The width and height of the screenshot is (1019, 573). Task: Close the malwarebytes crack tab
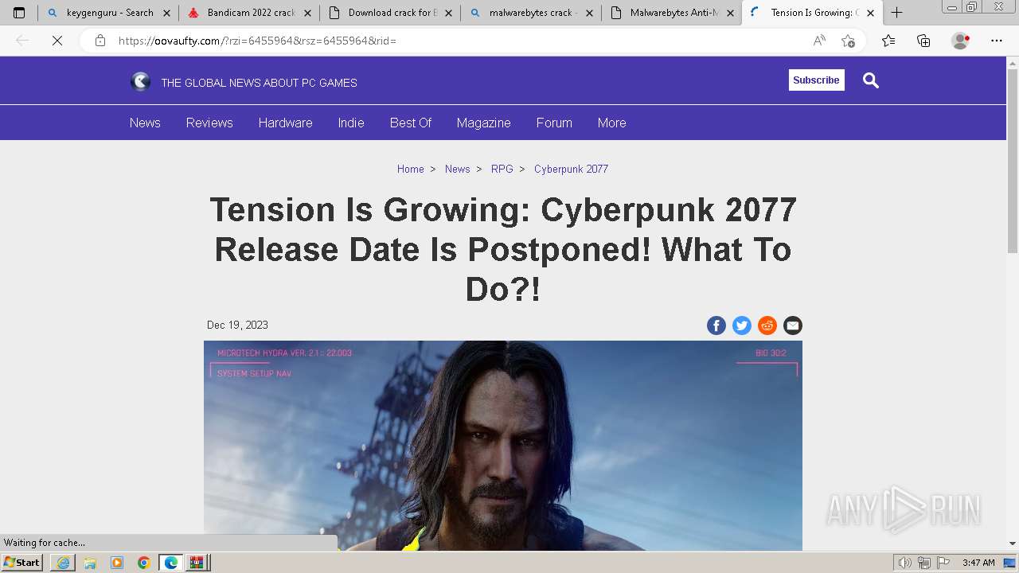(589, 13)
